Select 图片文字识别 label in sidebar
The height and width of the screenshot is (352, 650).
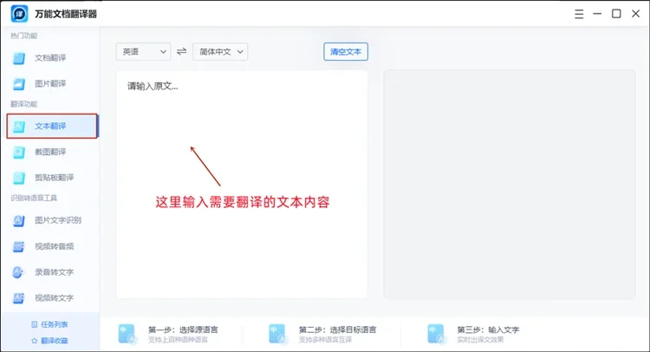pyautogui.click(x=58, y=220)
